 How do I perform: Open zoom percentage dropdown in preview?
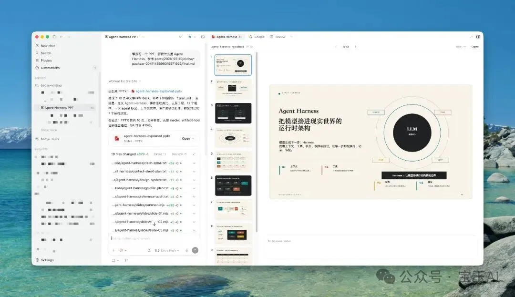click(x=461, y=47)
